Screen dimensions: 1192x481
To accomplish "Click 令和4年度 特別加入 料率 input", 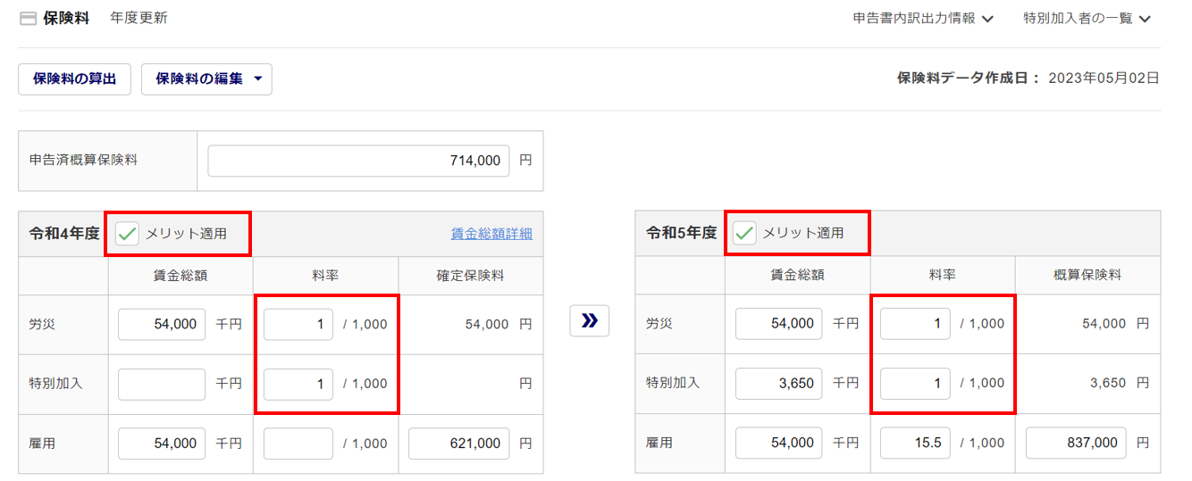I will 298,384.
